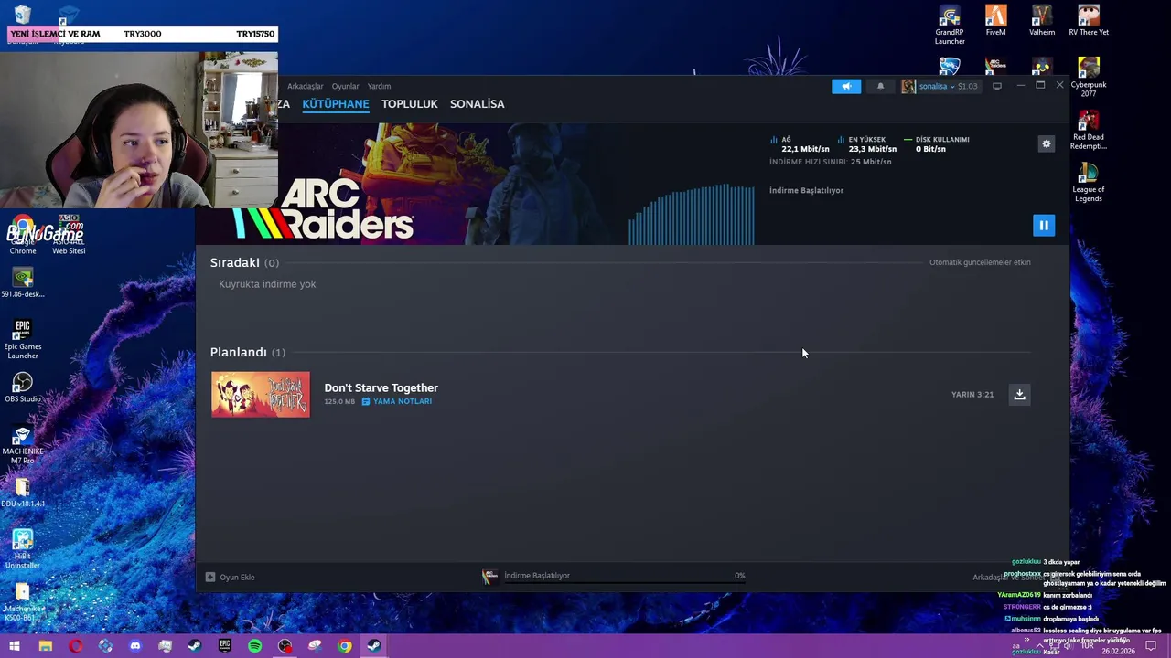Open download settings gear in Steam
1171x658 pixels.
1047,143
